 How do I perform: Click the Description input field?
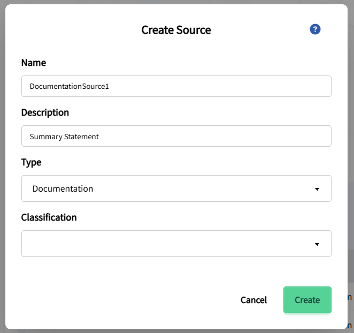(x=176, y=136)
